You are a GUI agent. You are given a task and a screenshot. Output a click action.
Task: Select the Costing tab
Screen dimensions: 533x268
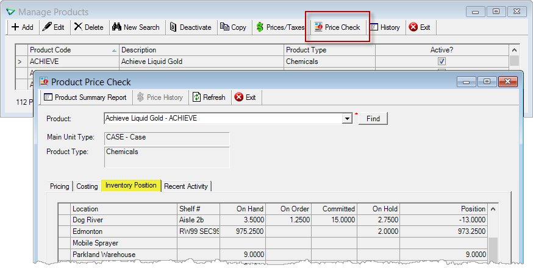(87, 186)
